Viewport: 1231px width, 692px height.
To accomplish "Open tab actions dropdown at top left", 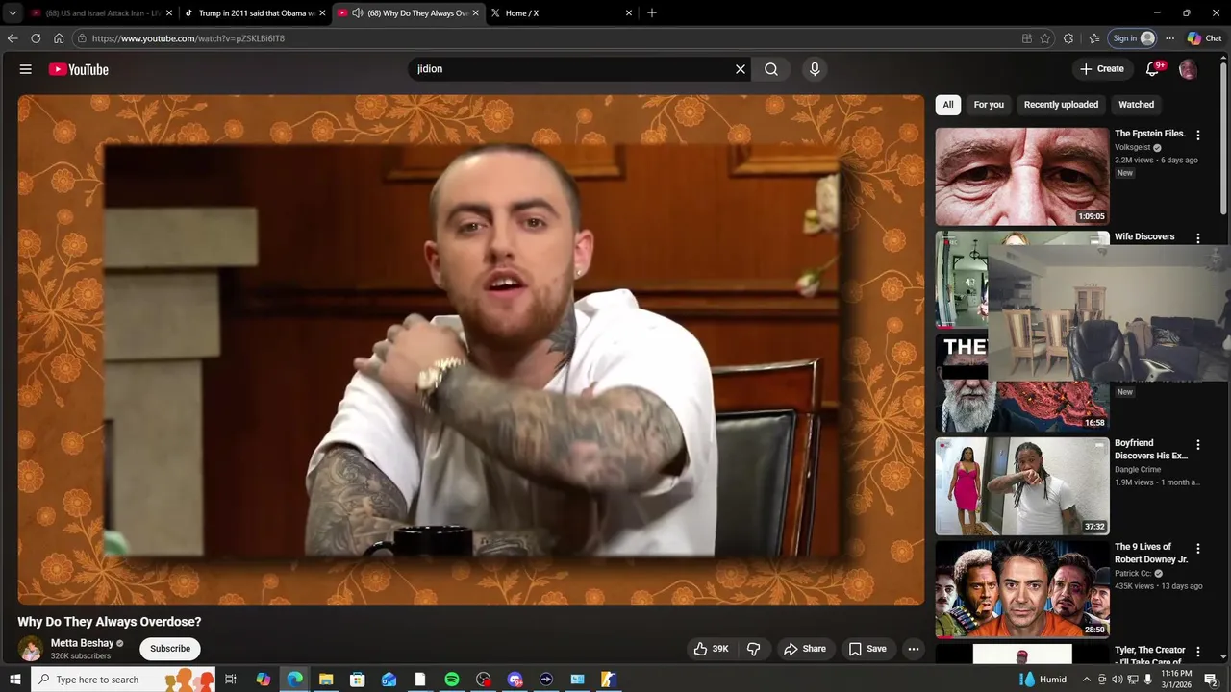I will [x=13, y=12].
